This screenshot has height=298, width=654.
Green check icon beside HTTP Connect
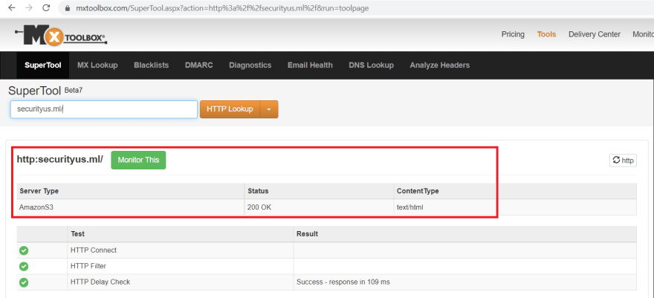[25, 250]
